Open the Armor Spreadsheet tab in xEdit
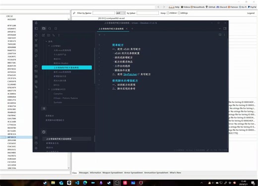Viewport: 258px width, 186px height. pyautogui.click(x=133, y=173)
